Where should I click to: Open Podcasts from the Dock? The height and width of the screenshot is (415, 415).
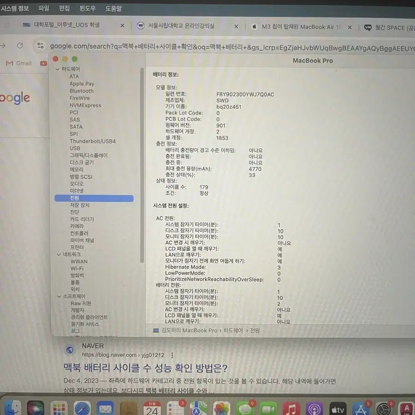coord(314,409)
